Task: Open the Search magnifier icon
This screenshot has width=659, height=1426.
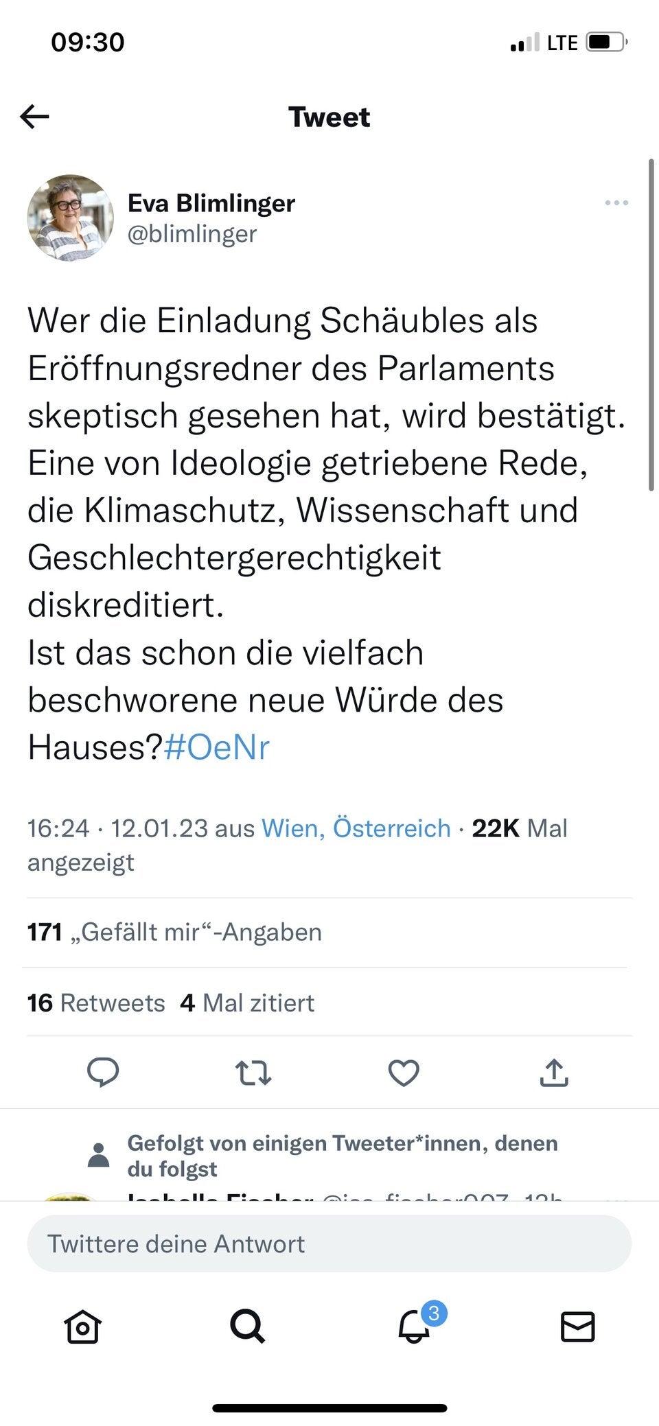Action: point(247,1327)
